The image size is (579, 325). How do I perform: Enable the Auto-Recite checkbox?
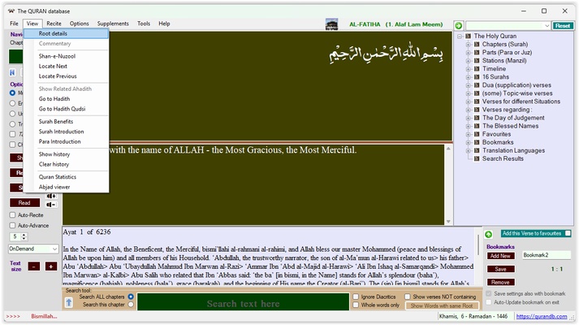click(x=12, y=215)
